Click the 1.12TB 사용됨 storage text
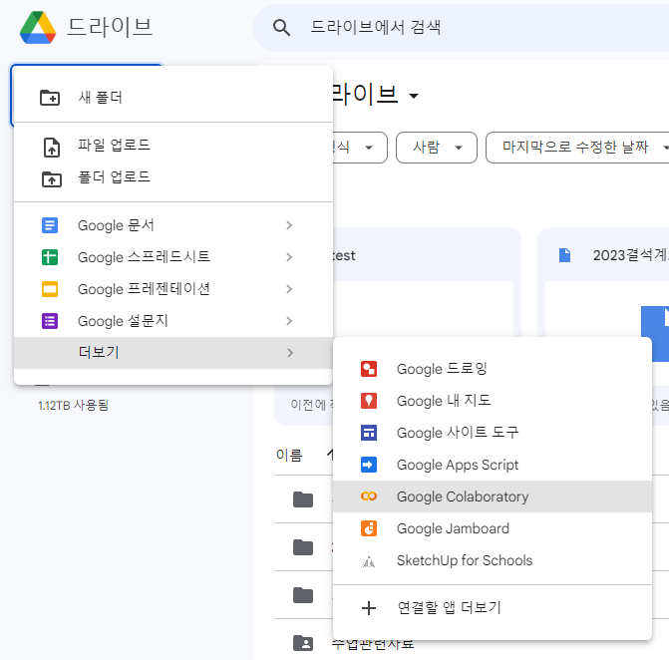 pyautogui.click(x=74, y=406)
